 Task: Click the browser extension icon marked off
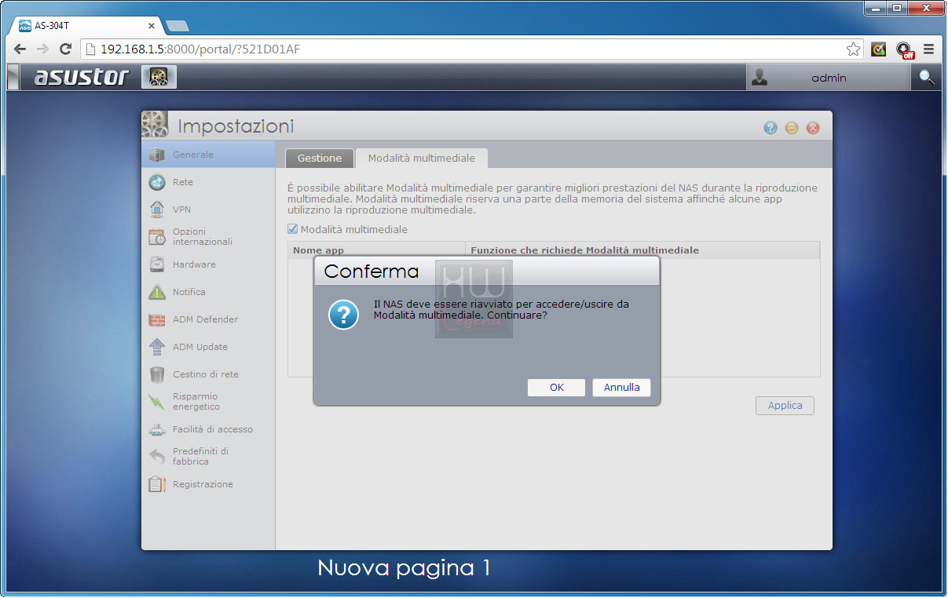(x=905, y=50)
